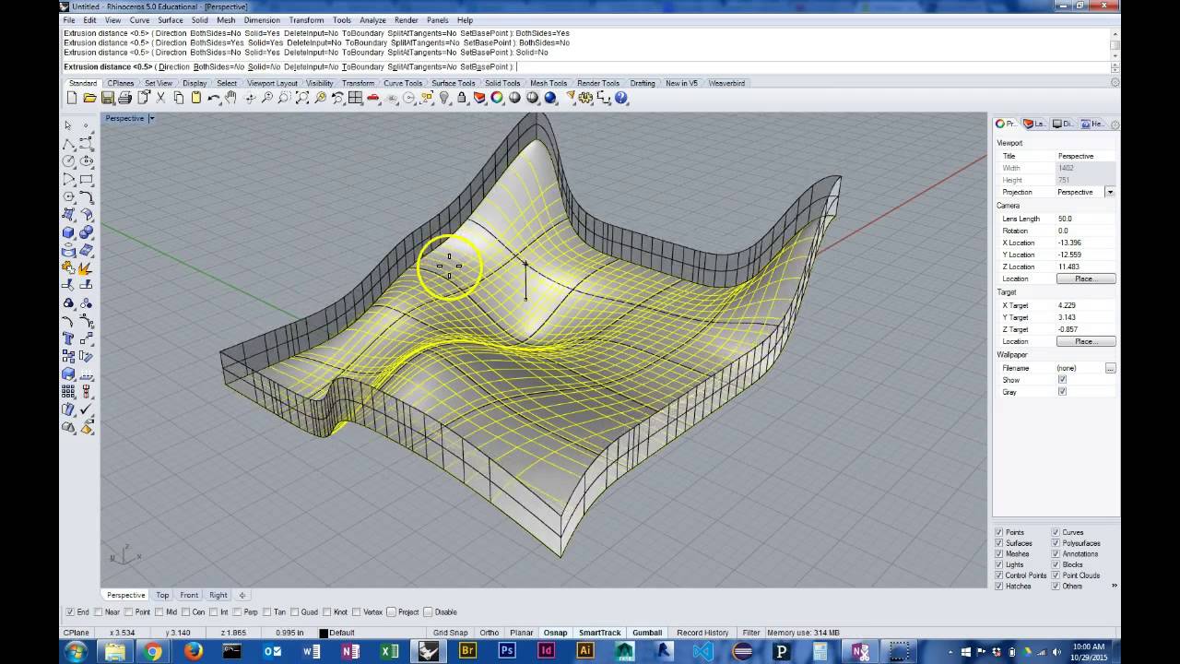The height and width of the screenshot is (664, 1180).
Task: Click the command history scrollbar
Action: 1115,44
